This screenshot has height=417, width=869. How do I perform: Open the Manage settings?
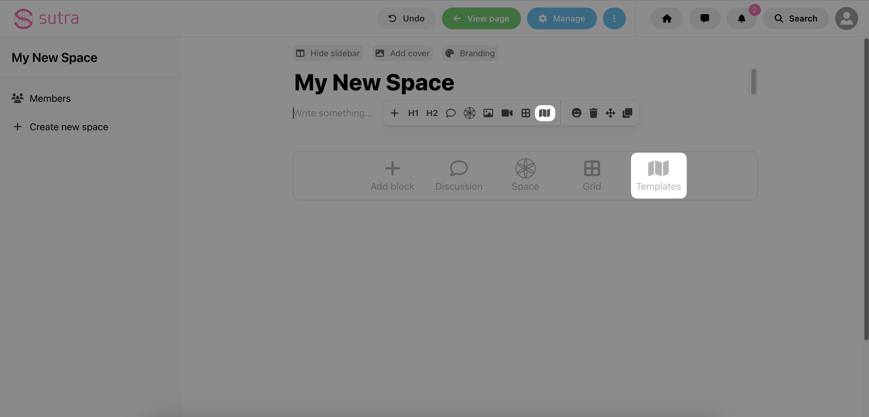click(562, 18)
